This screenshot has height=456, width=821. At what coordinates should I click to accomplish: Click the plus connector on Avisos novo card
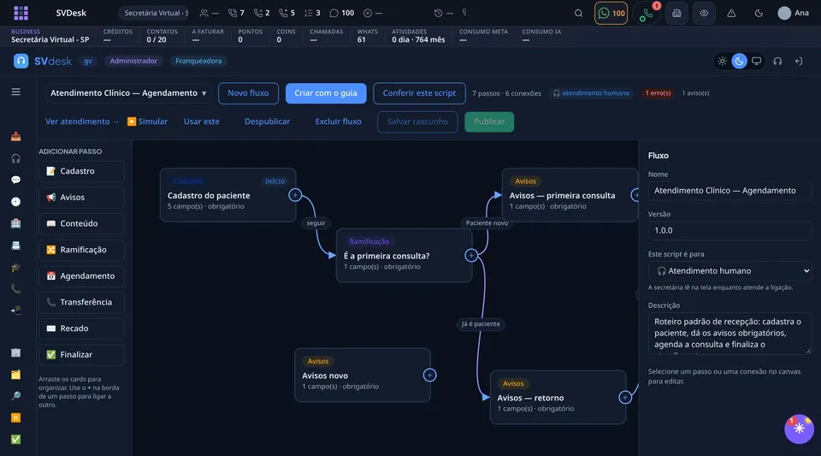(429, 375)
